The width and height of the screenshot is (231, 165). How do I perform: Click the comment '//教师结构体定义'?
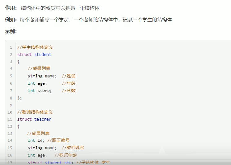[x=35, y=112]
